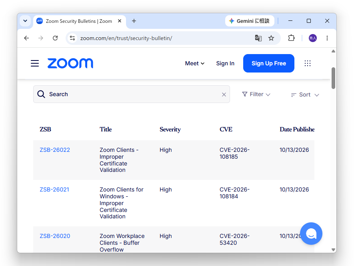This screenshot has width=354, height=266.
Task: Click Sign Up Free button
Action: tap(269, 63)
